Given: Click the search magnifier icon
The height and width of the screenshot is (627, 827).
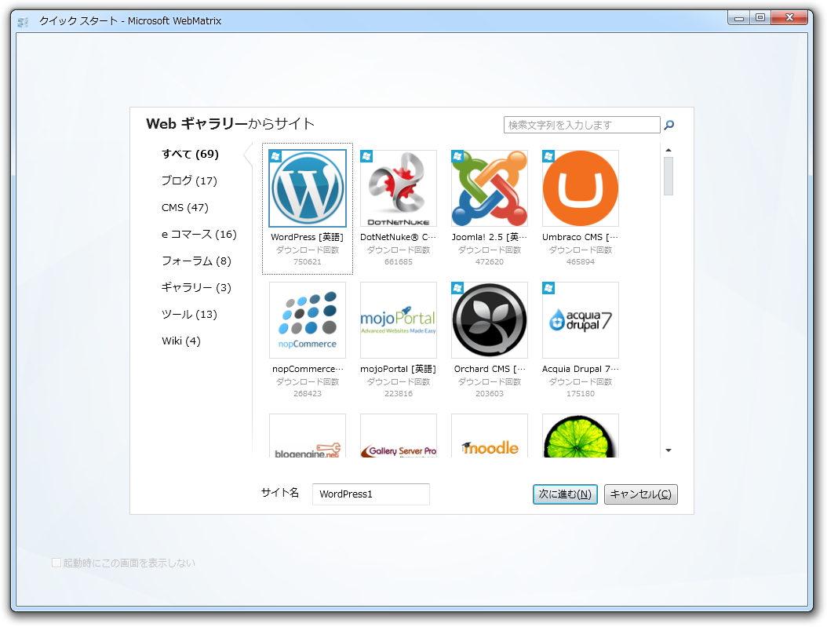Looking at the screenshot, I should pos(669,125).
